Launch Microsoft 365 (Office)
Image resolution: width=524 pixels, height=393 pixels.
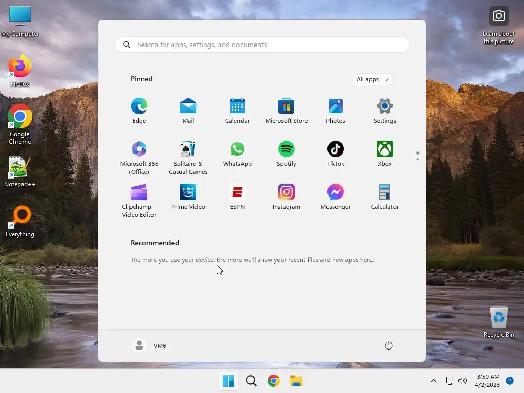139,158
